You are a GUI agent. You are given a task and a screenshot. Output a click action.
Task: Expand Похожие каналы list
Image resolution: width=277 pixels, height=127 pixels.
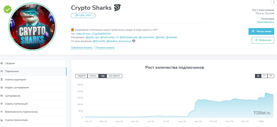click(105, 48)
